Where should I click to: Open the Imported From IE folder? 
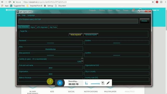[34, 6]
